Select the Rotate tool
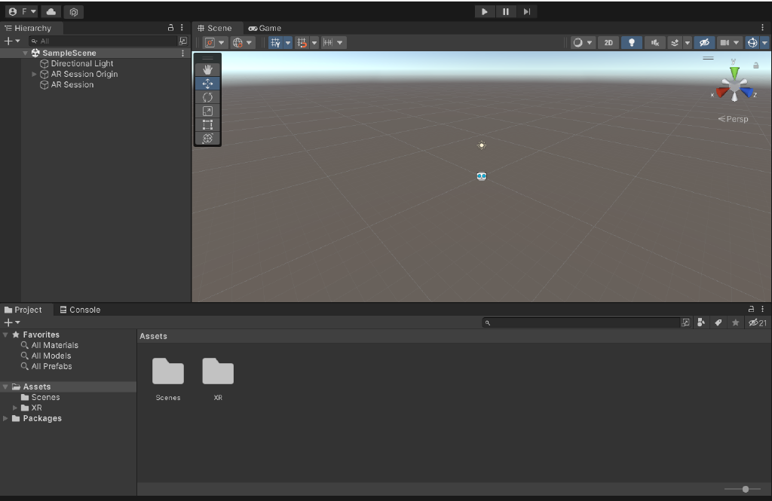Viewport: 772px width, 501px height. [x=207, y=97]
